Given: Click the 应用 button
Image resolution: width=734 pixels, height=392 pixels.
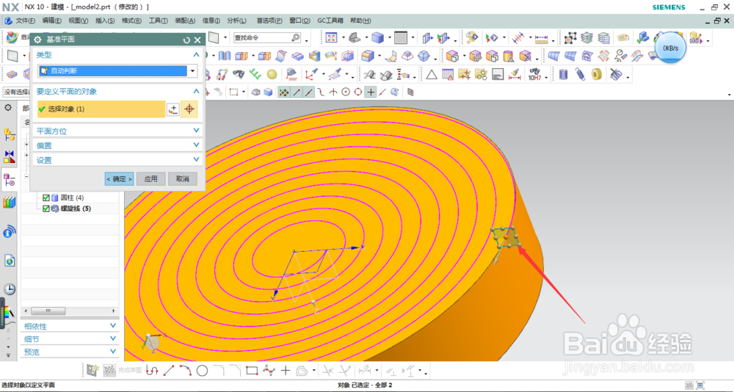Looking at the screenshot, I should pyautogui.click(x=150, y=179).
